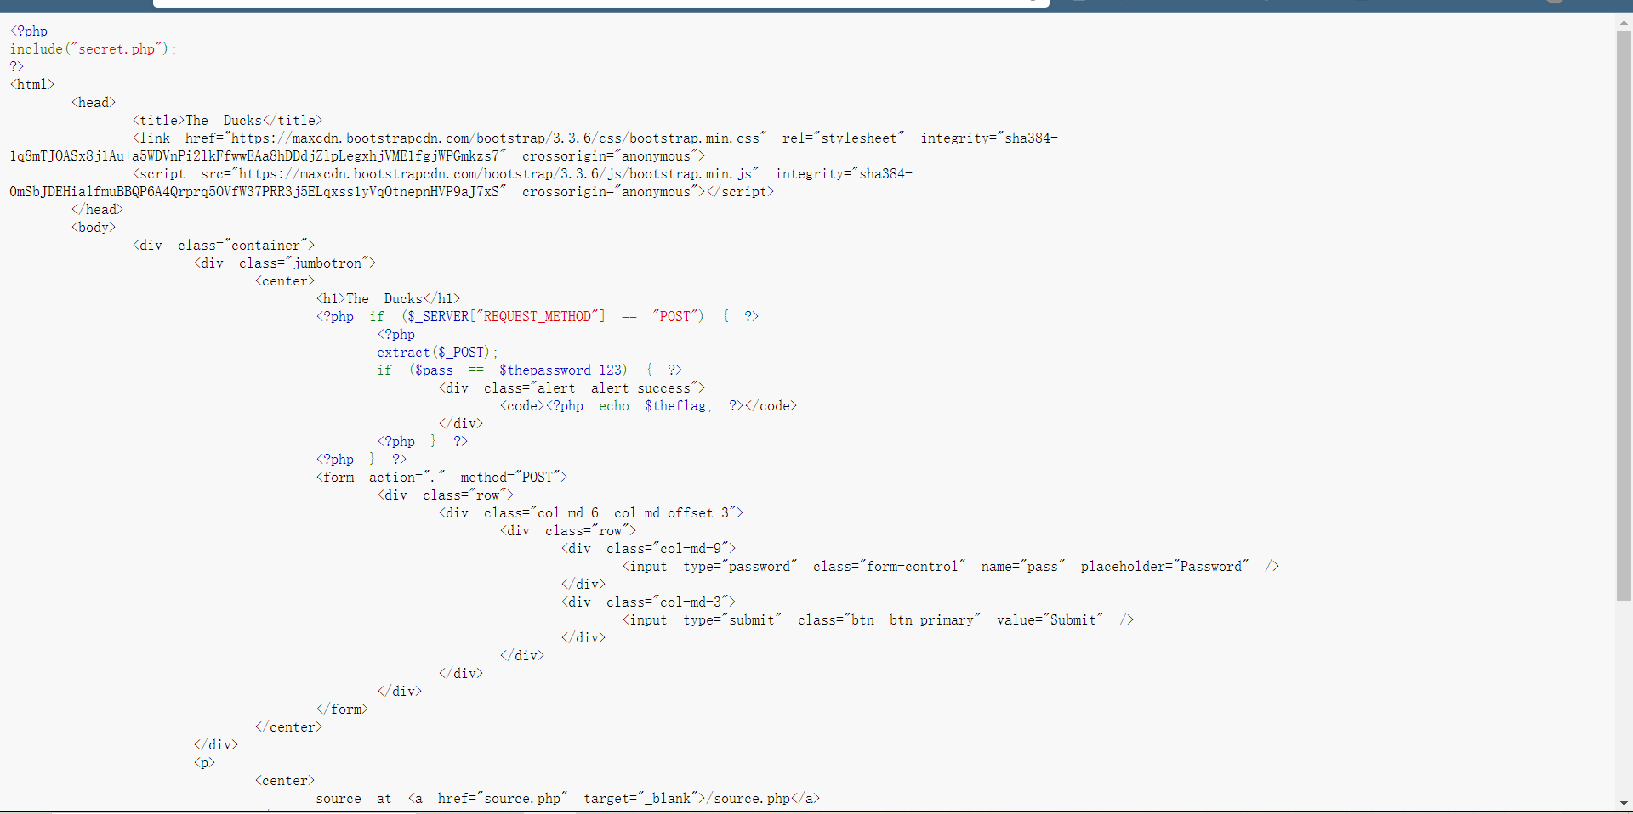Click the title tag text "The Ducks"
Image resolution: width=1633 pixels, height=814 pixels.
pos(224,120)
